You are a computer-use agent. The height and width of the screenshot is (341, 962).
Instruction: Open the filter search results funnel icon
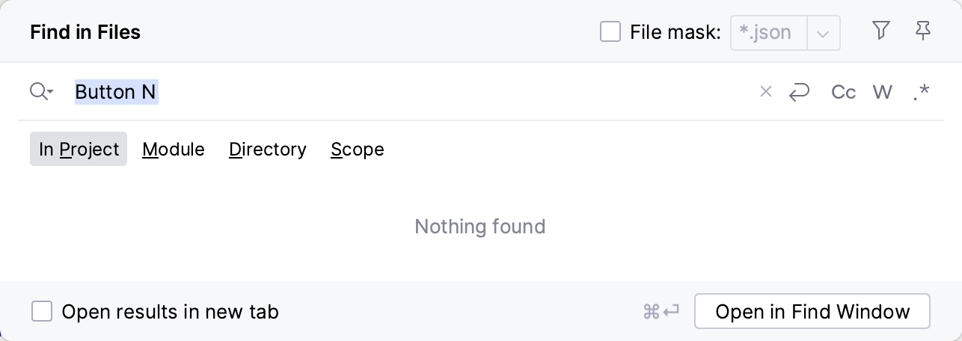coord(881,31)
